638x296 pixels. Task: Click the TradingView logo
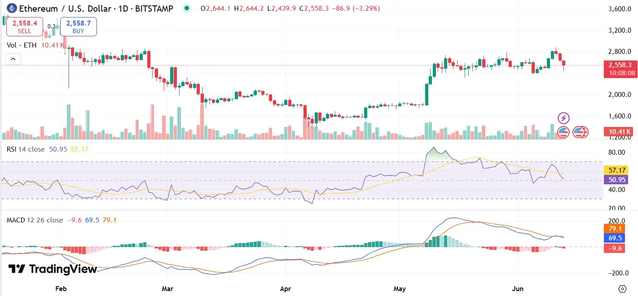click(51, 270)
